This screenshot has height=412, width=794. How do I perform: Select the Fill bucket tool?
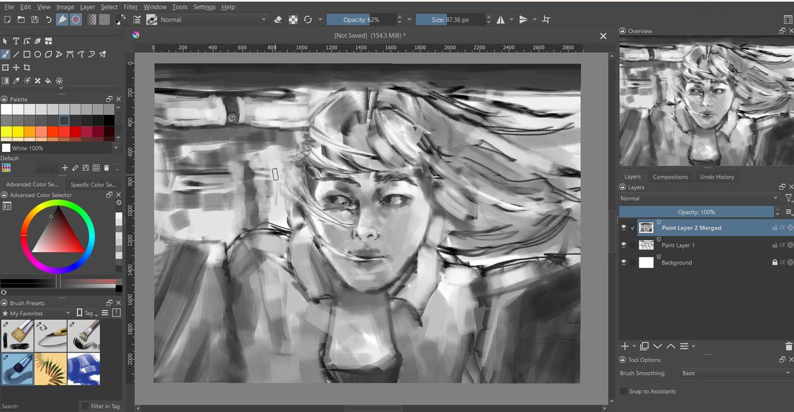[x=48, y=81]
